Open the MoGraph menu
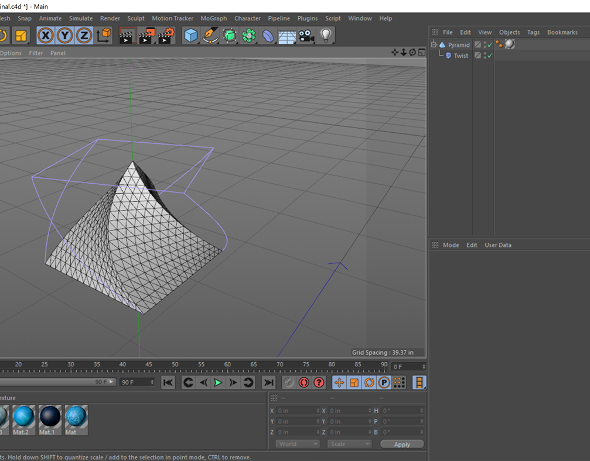Screen dimensions: 590x461 point(213,18)
